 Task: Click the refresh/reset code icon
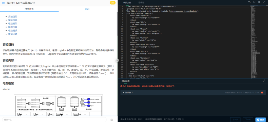point(254,2)
